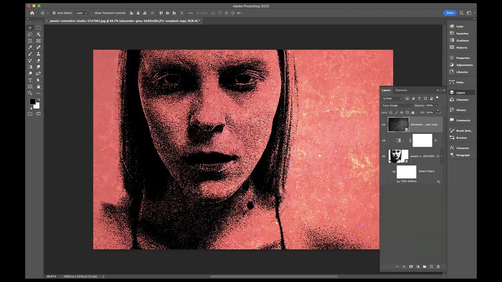This screenshot has height=282, width=502.
Task: Toggle Smart Filters visibility
Action: (394, 172)
